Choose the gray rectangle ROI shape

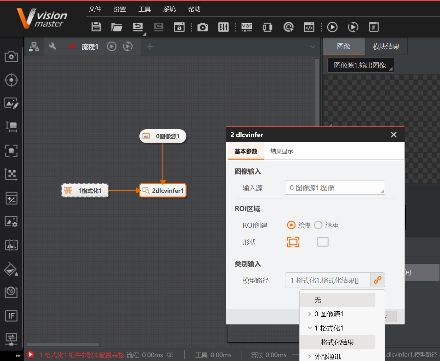click(323, 242)
